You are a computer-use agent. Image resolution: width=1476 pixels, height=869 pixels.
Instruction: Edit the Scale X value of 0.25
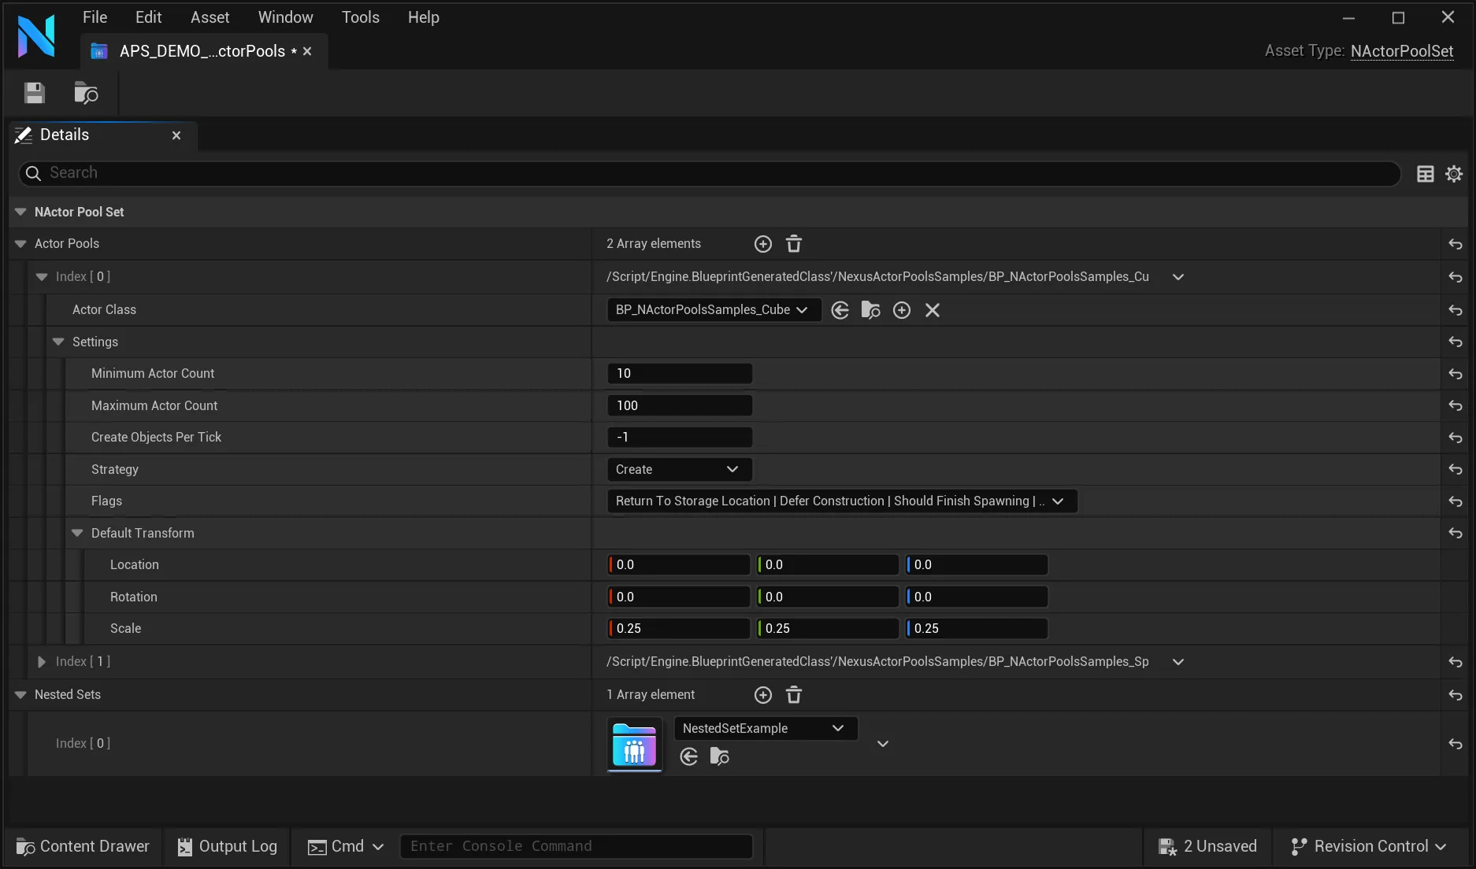[677, 628]
